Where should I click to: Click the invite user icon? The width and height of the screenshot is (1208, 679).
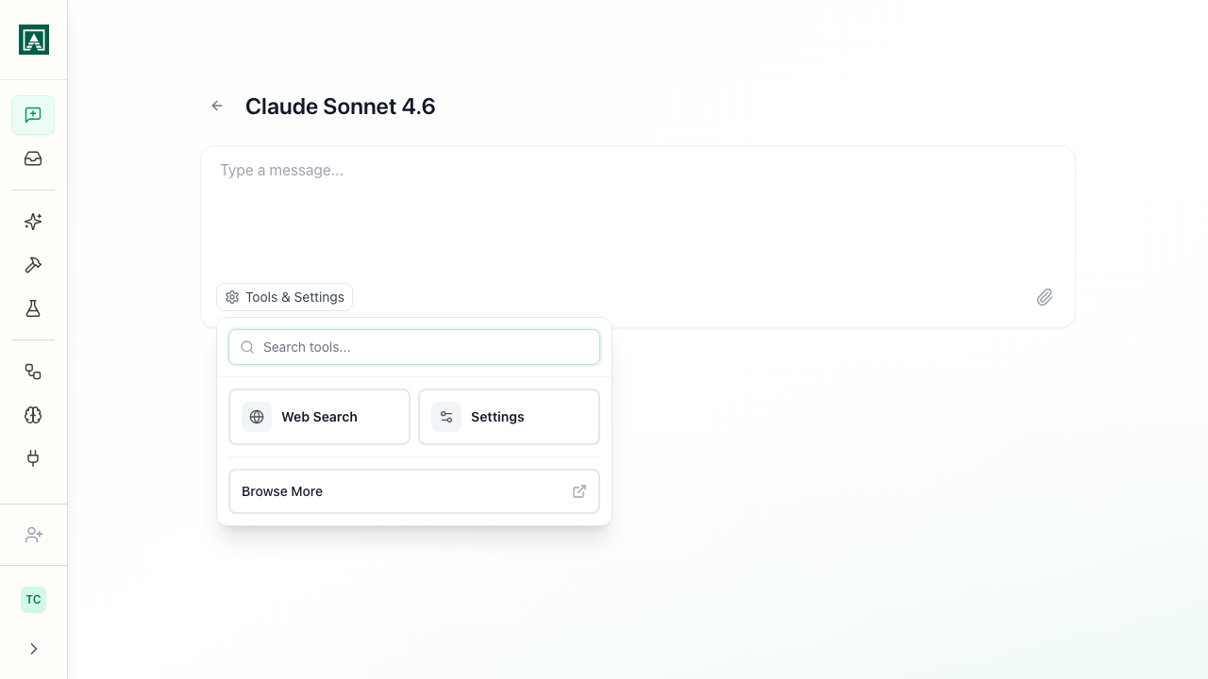click(x=33, y=535)
